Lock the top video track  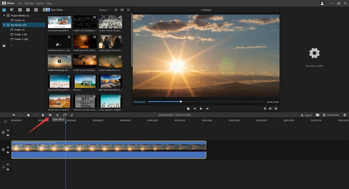coord(8,135)
